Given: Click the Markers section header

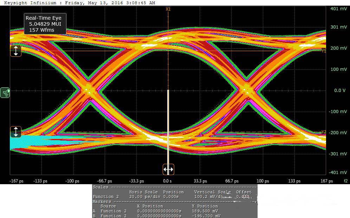Looking at the screenshot, I should pyautogui.click(x=102, y=201).
